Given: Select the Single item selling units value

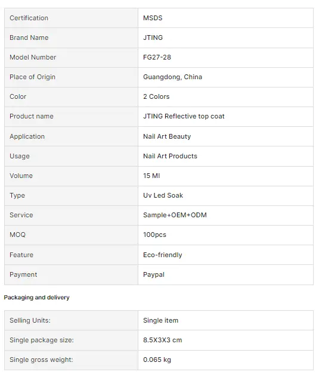Looking at the screenshot, I should (x=160, y=321).
